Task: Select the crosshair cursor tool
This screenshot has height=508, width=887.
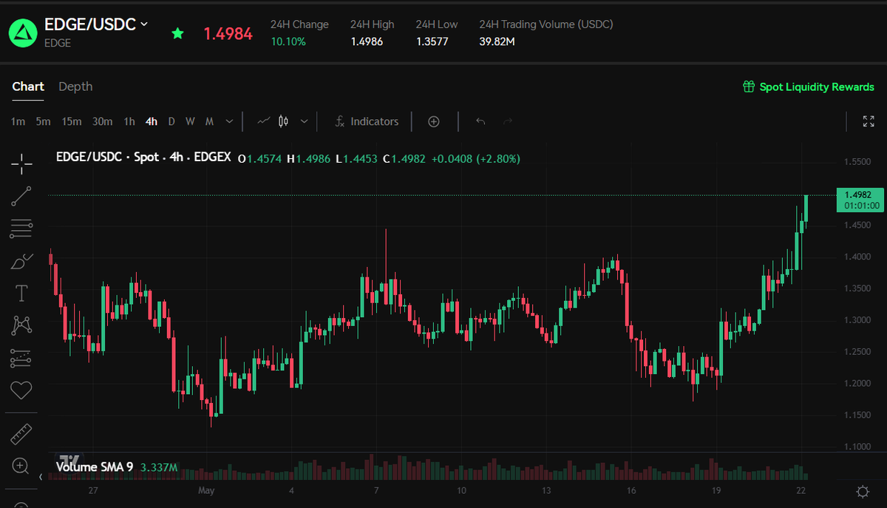Action: 21,163
